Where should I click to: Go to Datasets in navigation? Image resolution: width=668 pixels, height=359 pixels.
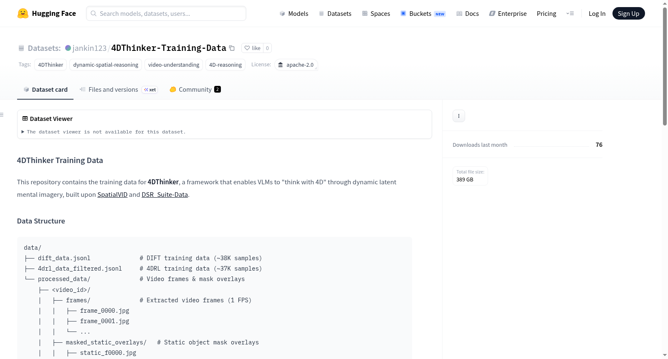[335, 14]
